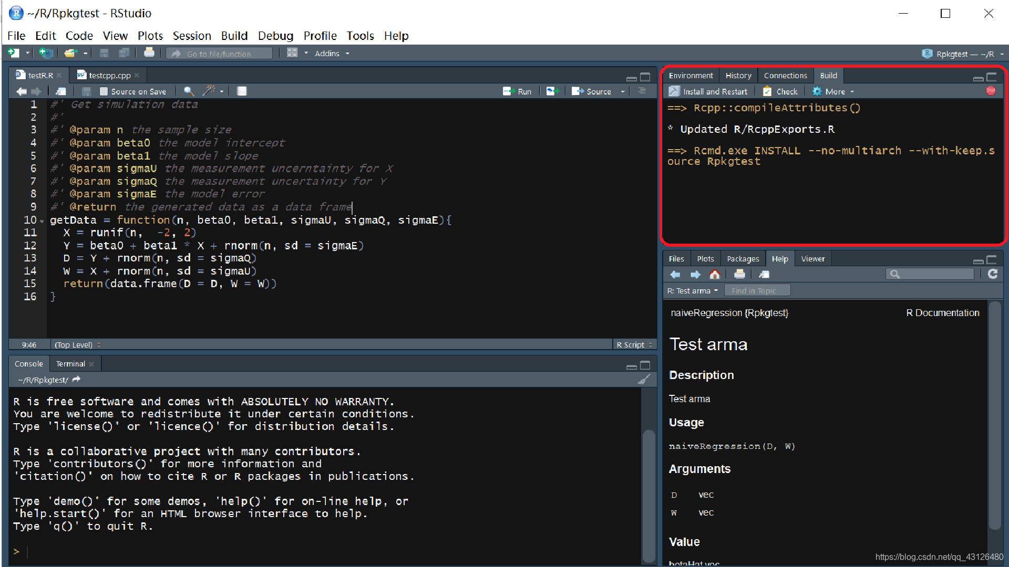Image resolution: width=1009 pixels, height=567 pixels.
Task: Open the Console tab
Action: tap(29, 364)
